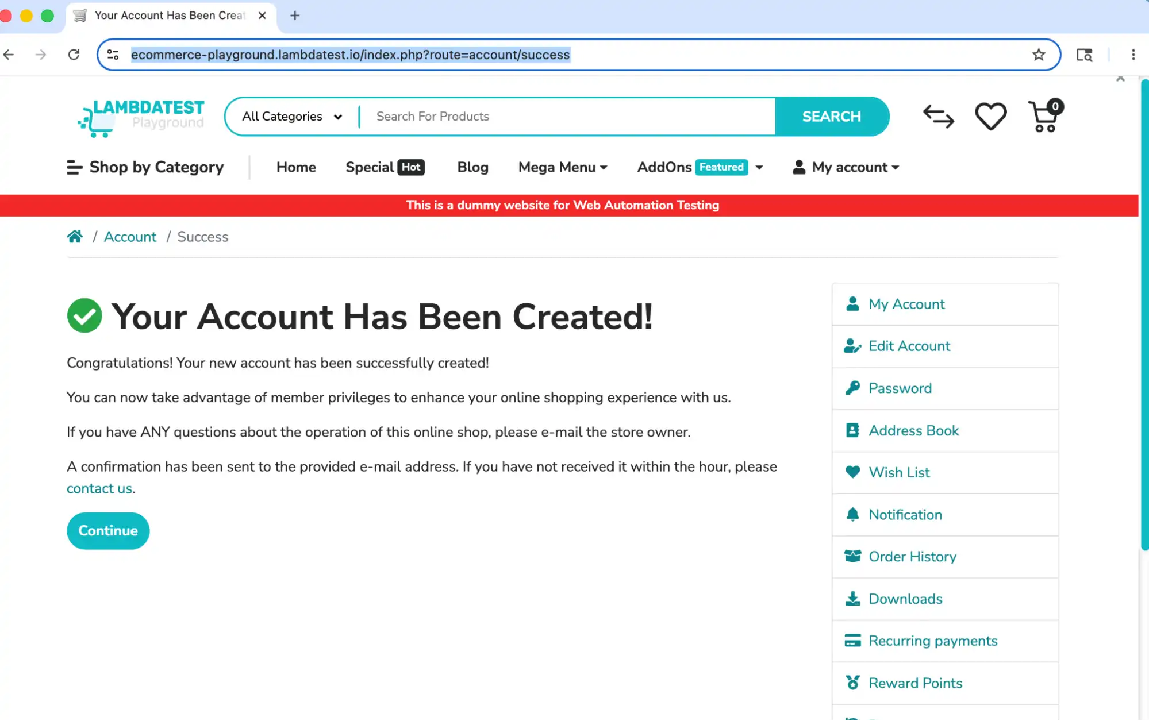Follow the 'contact us' link

(99, 488)
